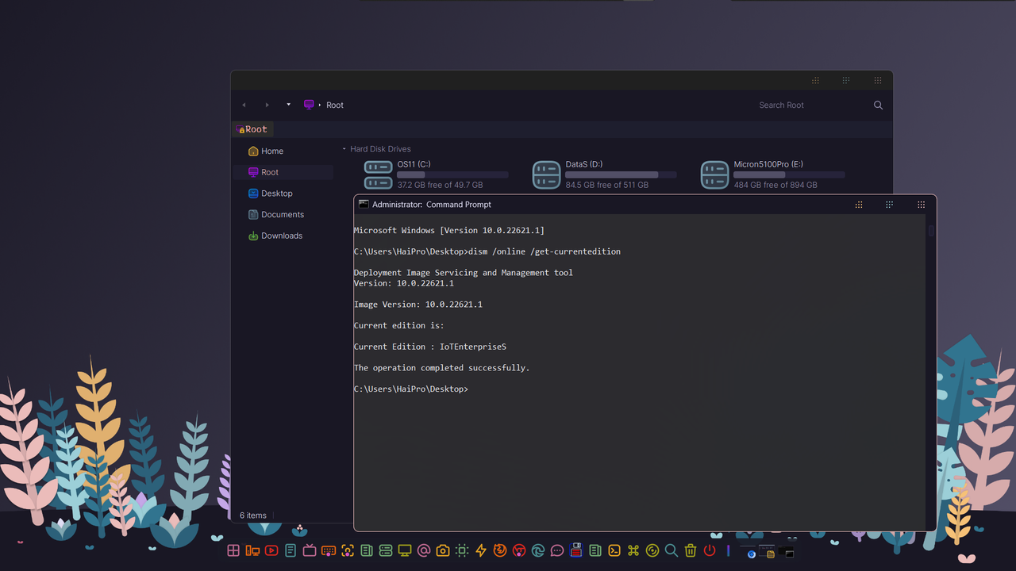Click "84.5 GB free of 511 GB" text

(x=606, y=185)
